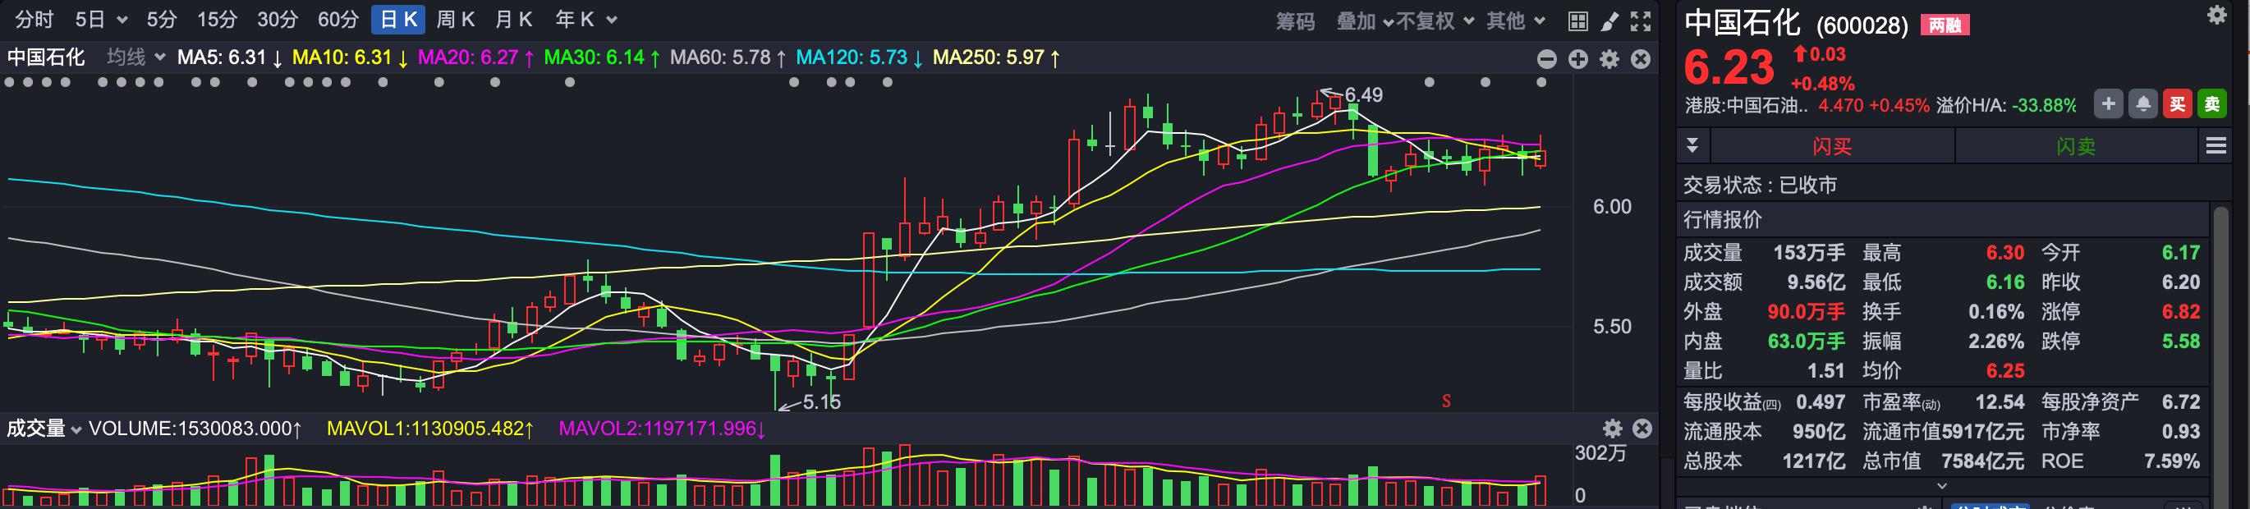Image resolution: width=2250 pixels, height=509 pixels.
Task: Switch to 30分 minute chart
Action: click(277, 19)
